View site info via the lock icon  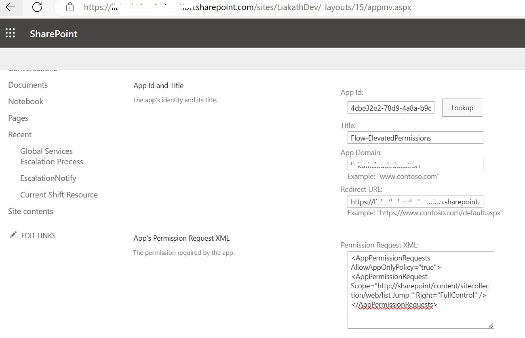[x=70, y=7]
